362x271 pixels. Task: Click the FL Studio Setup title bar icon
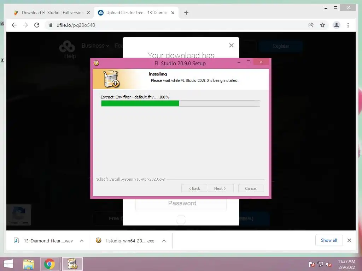coord(96,63)
